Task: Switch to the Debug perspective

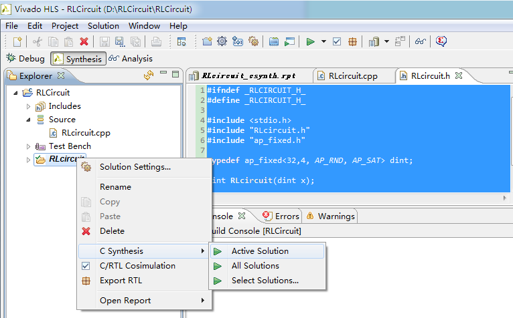Action: (x=25, y=59)
